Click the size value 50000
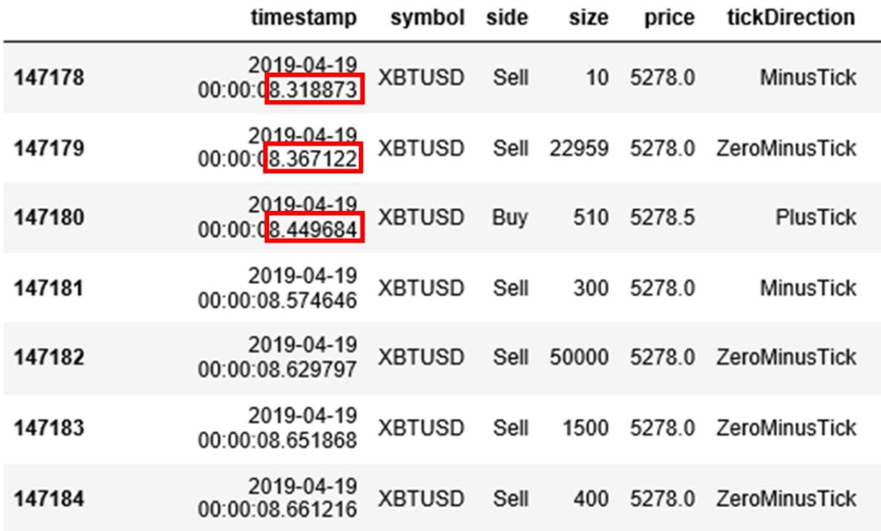Viewport: 881px width, 531px height. tap(579, 358)
